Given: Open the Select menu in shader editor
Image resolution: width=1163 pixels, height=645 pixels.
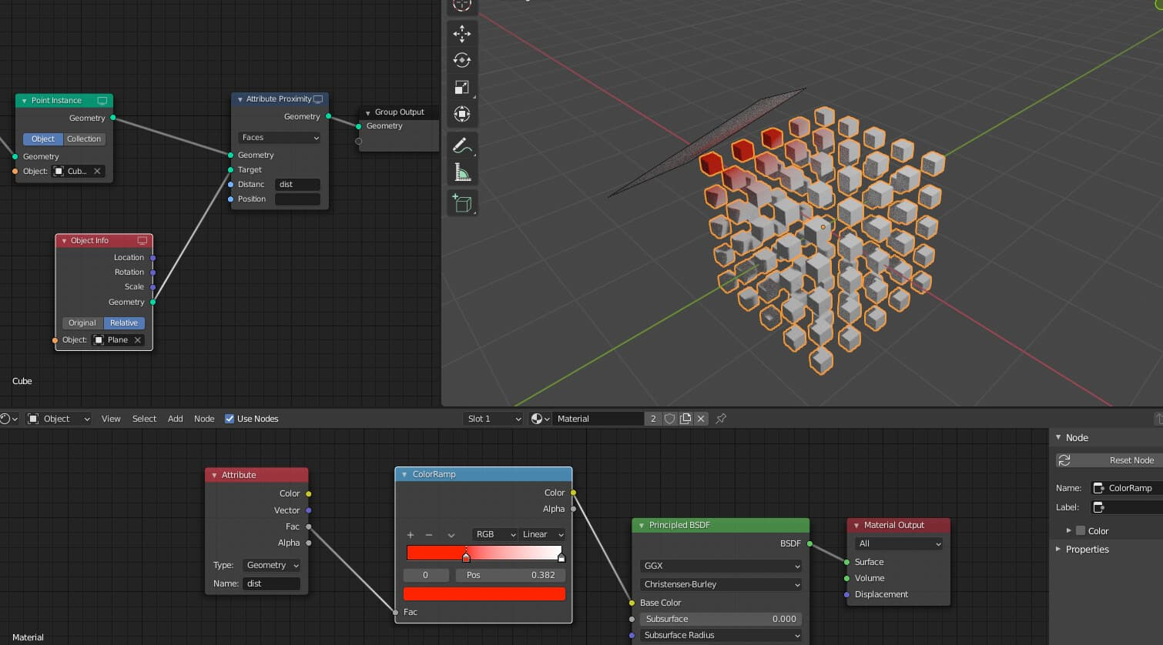Looking at the screenshot, I should coord(144,419).
